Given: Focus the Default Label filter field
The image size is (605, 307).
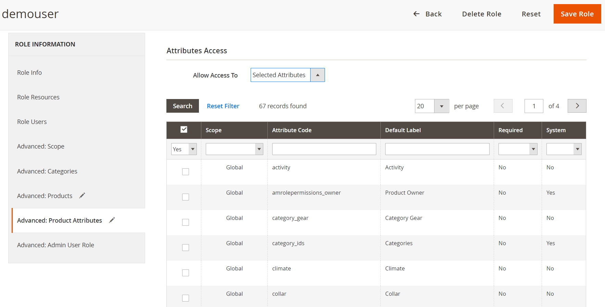Looking at the screenshot, I should tap(437, 149).
